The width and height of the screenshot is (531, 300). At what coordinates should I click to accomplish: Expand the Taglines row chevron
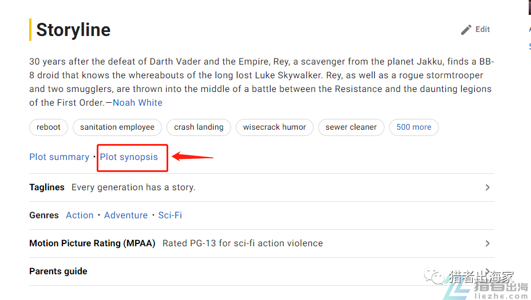click(x=488, y=187)
